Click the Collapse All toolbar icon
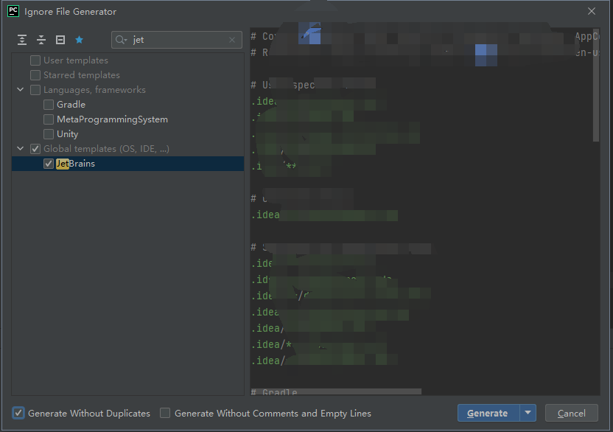This screenshot has width=613, height=432. (x=41, y=40)
